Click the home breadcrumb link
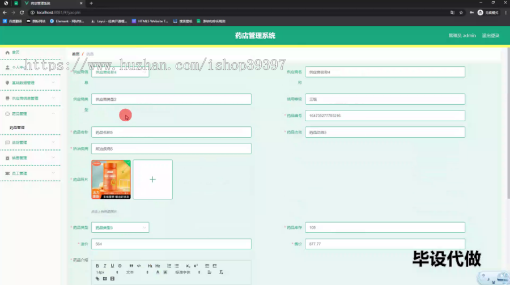510x285 pixels. click(x=76, y=54)
